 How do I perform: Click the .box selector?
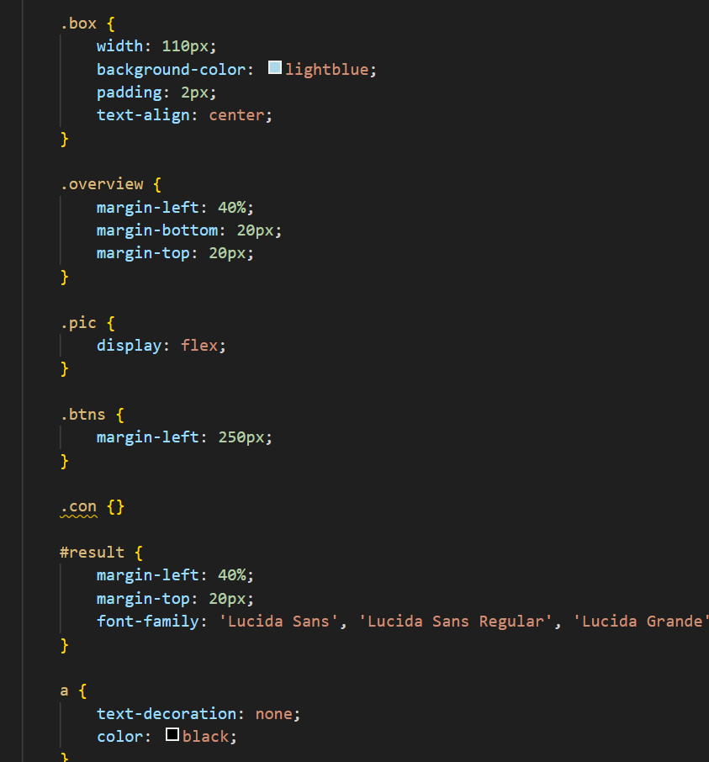78,24
